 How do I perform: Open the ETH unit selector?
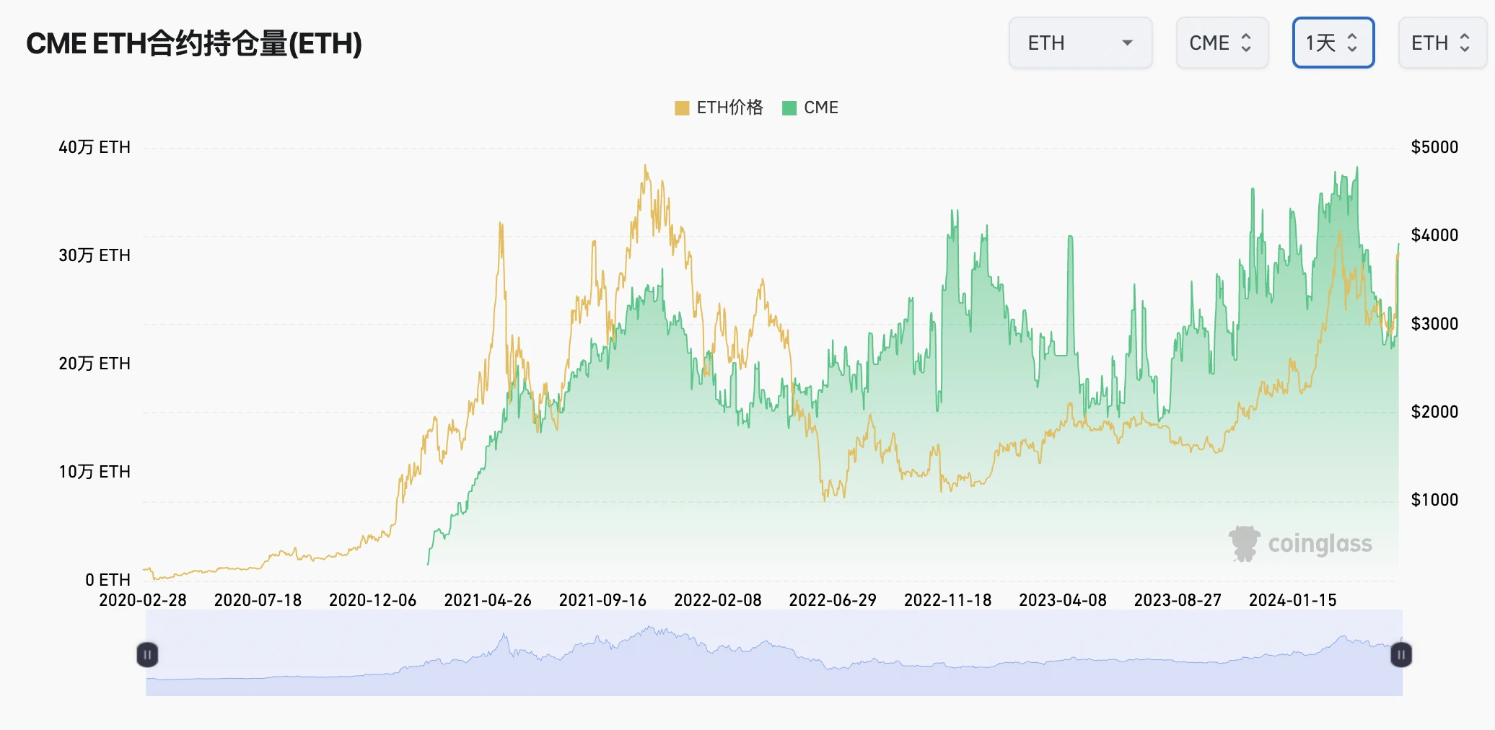pos(1440,43)
